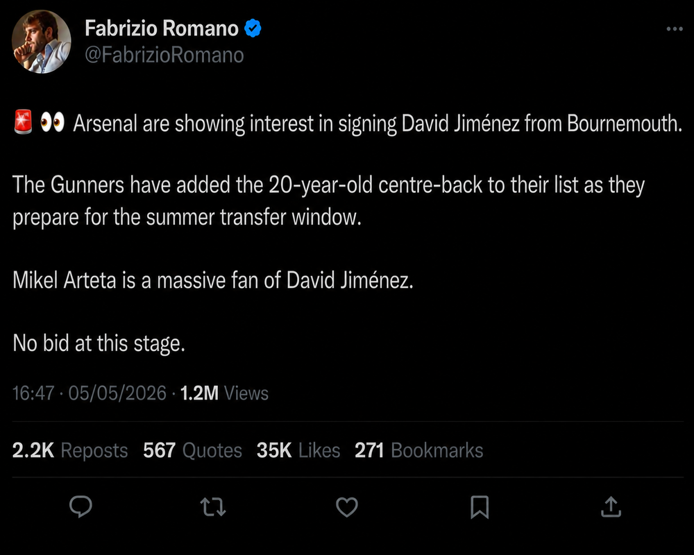This screenshot has height=555, width=694.
Task: Click the 'No bid at this stage' line
Action: coord(99,343)
